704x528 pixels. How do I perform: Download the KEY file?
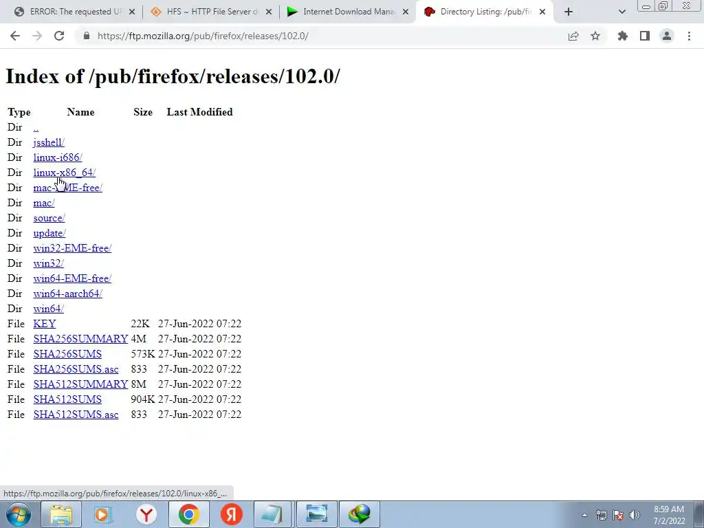pyautogui.click(x=45, y=324)
